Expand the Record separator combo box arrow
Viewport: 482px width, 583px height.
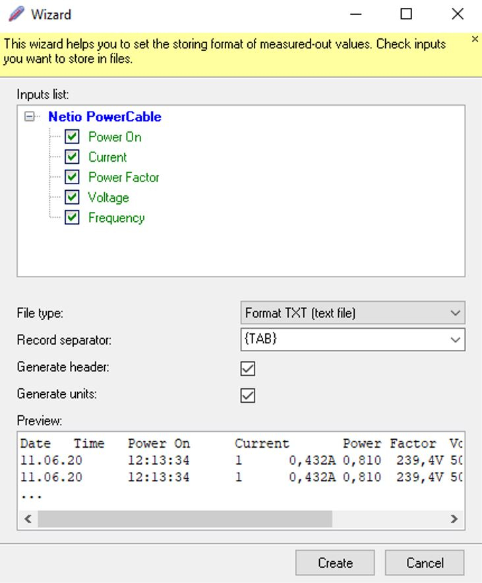point(455,340)
